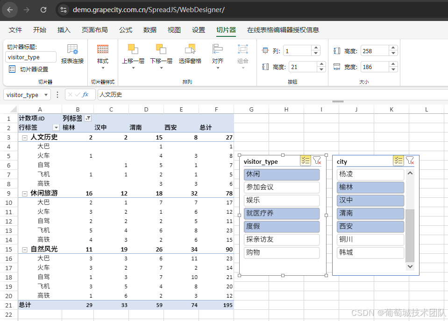Increase the slicer size 高度 value
448x321 pixels.
393,48
